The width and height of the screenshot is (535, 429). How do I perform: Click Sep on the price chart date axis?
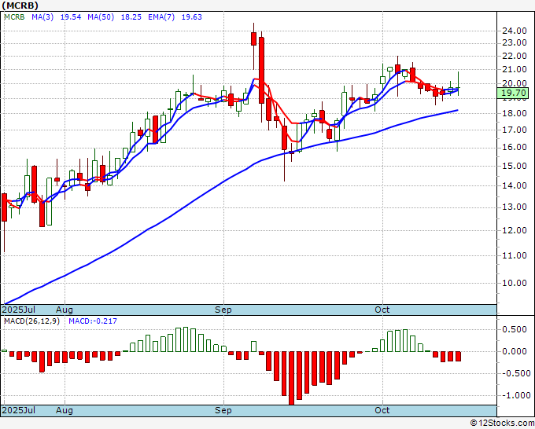pos(223,310)
